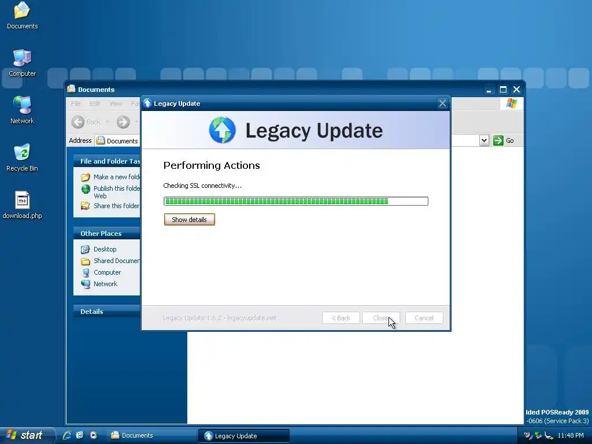Click the Close button in the Legacy Update footer
This screenshot has height=444, width=592.
(x=380, y=318)
